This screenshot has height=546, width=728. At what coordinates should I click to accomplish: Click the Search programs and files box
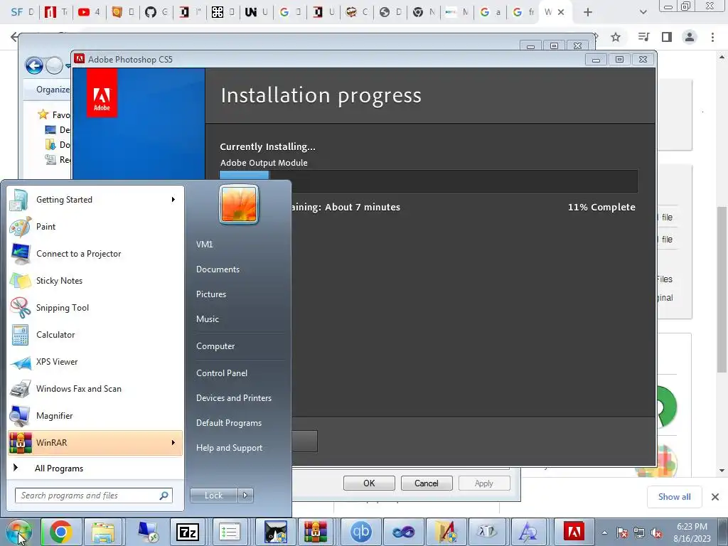coord(94,496)
